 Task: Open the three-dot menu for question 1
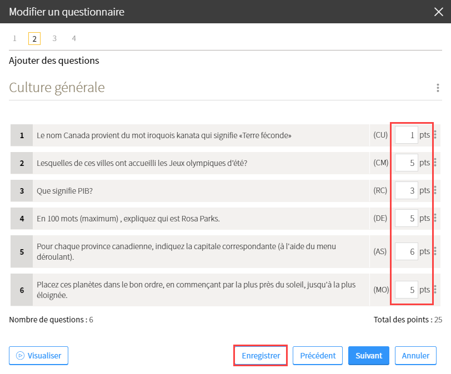click(435, 135)
